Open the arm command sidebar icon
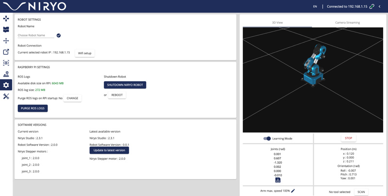Viewport: 388px width, 196px height. pos(6,18)
